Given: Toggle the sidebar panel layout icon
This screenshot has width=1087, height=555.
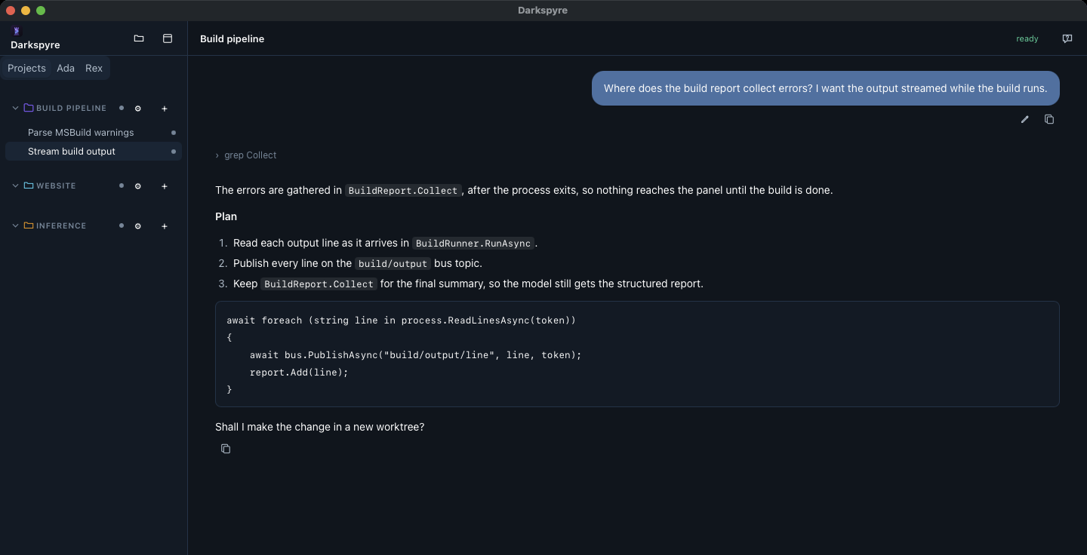Looking at the screenshot, I should click(168, 38).
